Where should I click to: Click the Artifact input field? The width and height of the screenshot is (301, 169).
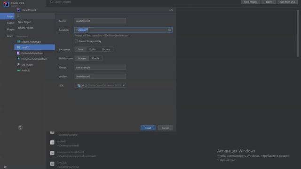point(100,76)
